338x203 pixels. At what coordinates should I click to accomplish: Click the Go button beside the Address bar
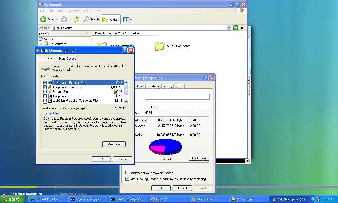click(x=238, y=28)
